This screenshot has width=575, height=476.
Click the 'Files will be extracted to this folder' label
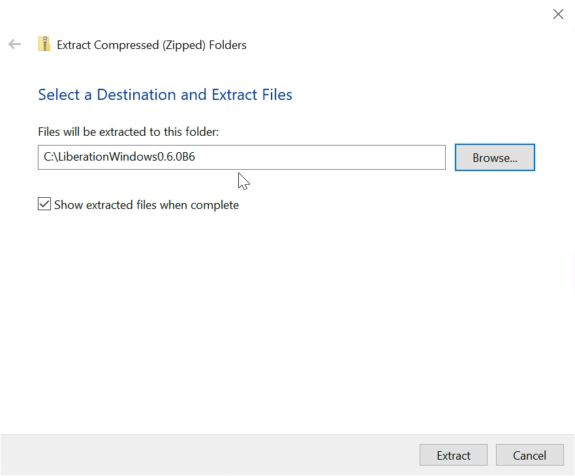(x=128, y=132)
